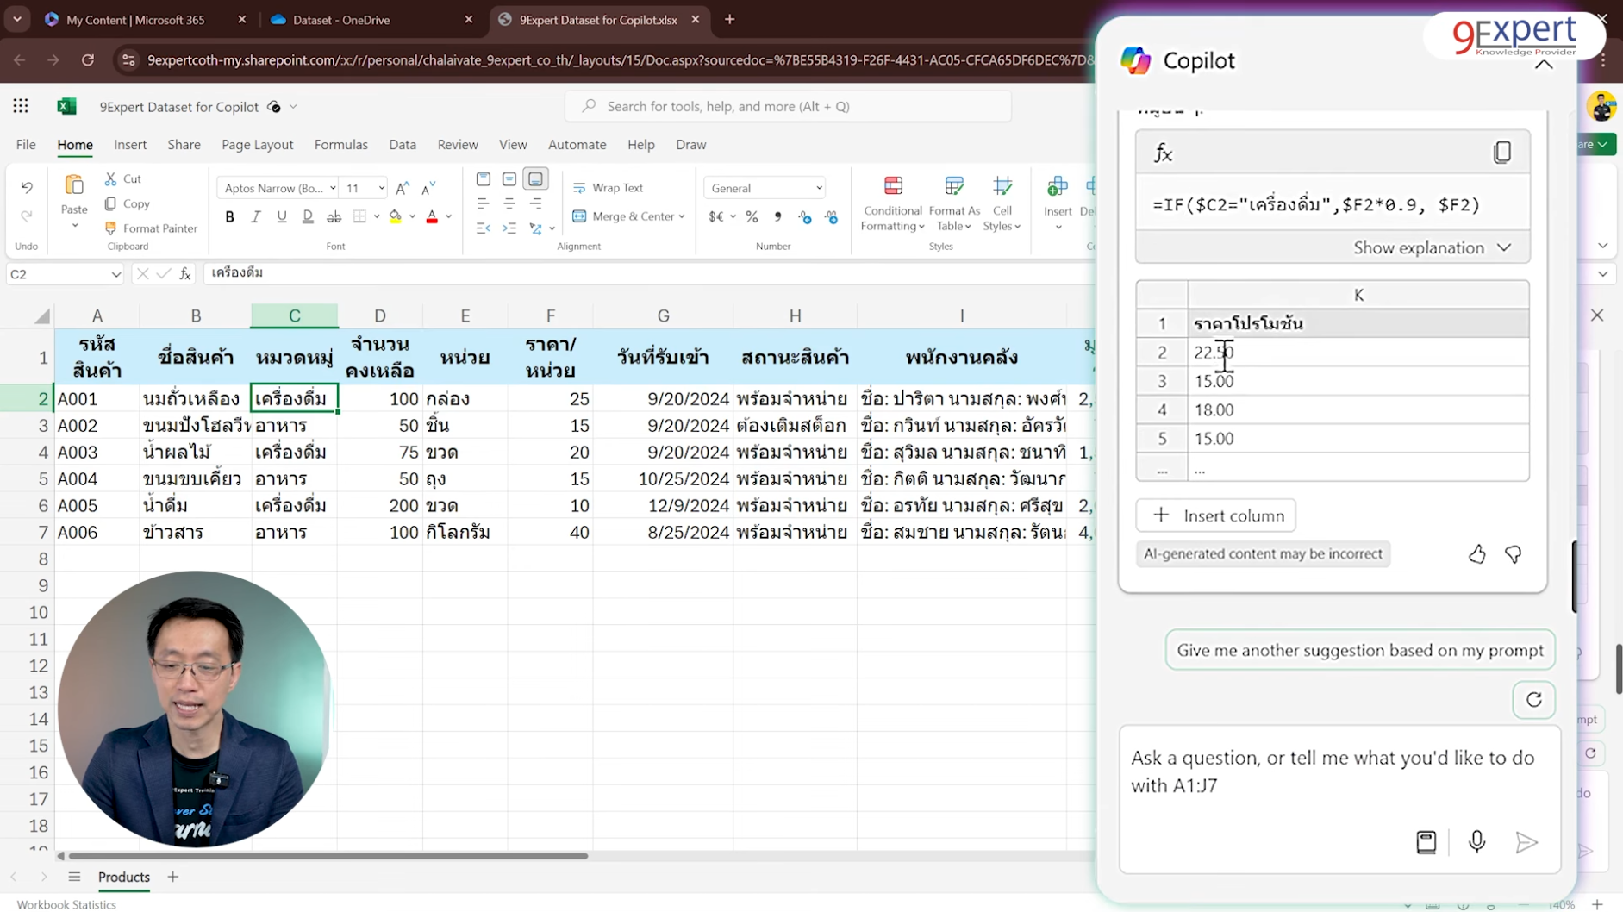Copy the formula using the clipboard icon
Screen dimensions: 1623x912
(x=1501, y=153)
